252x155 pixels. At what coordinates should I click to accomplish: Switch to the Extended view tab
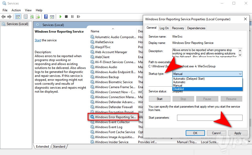[x=42, y=147]
